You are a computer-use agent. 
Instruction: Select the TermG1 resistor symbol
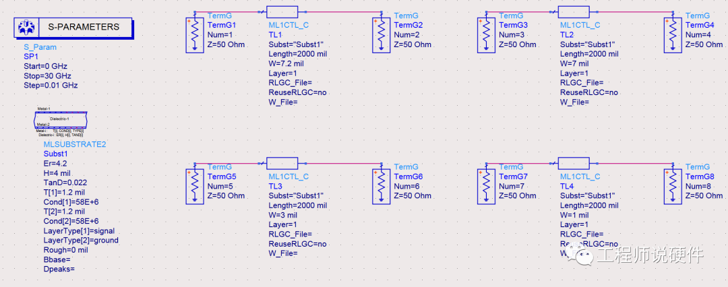point(195,35)
